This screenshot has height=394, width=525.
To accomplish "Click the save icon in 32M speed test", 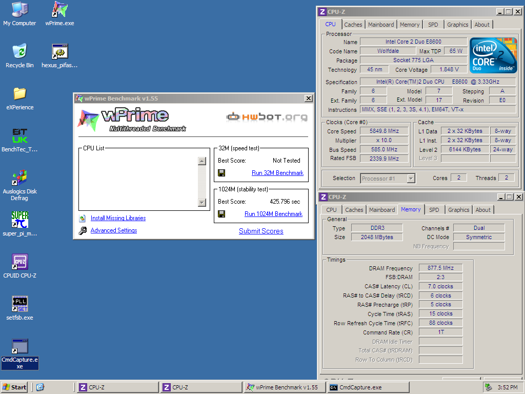I will pyautogui.click(x=221, y=173).
